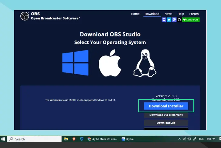Click the Download Installer button
Viewport: 221px width, 148px height.
click(x=166, y=106)
